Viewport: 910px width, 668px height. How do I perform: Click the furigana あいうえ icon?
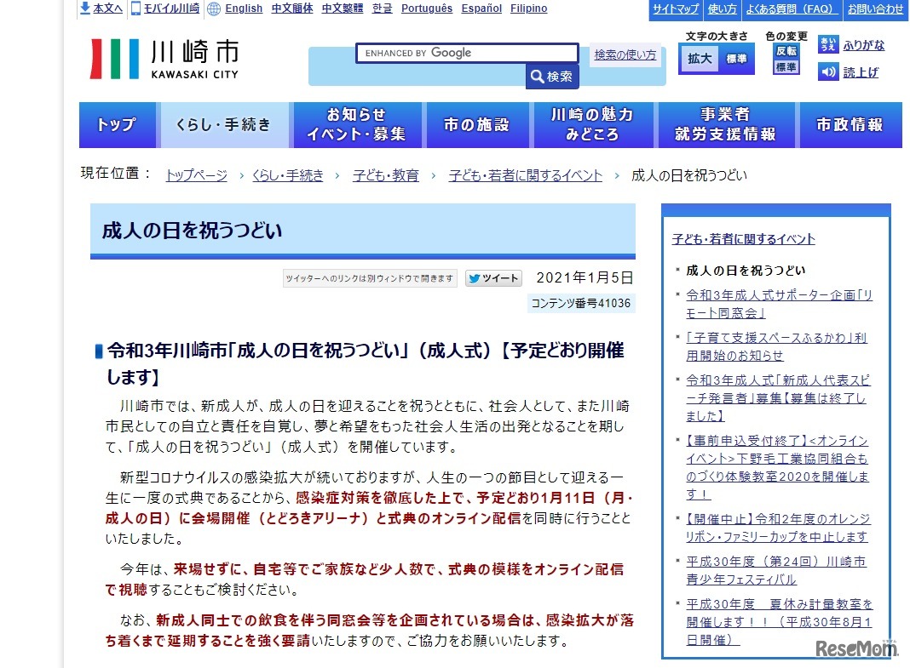click(x=828, y=44)
